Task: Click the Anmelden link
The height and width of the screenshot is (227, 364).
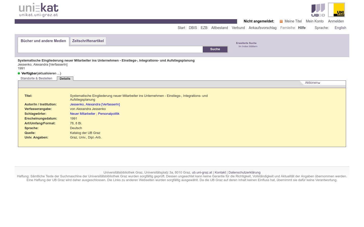Action: [x=336, y=21]
